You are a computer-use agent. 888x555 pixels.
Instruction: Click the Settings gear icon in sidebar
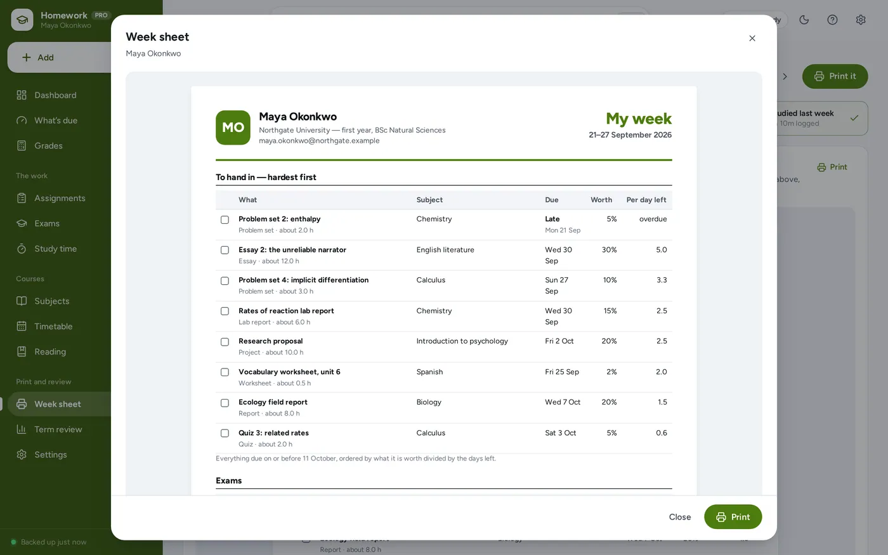(x=22, y=455)
